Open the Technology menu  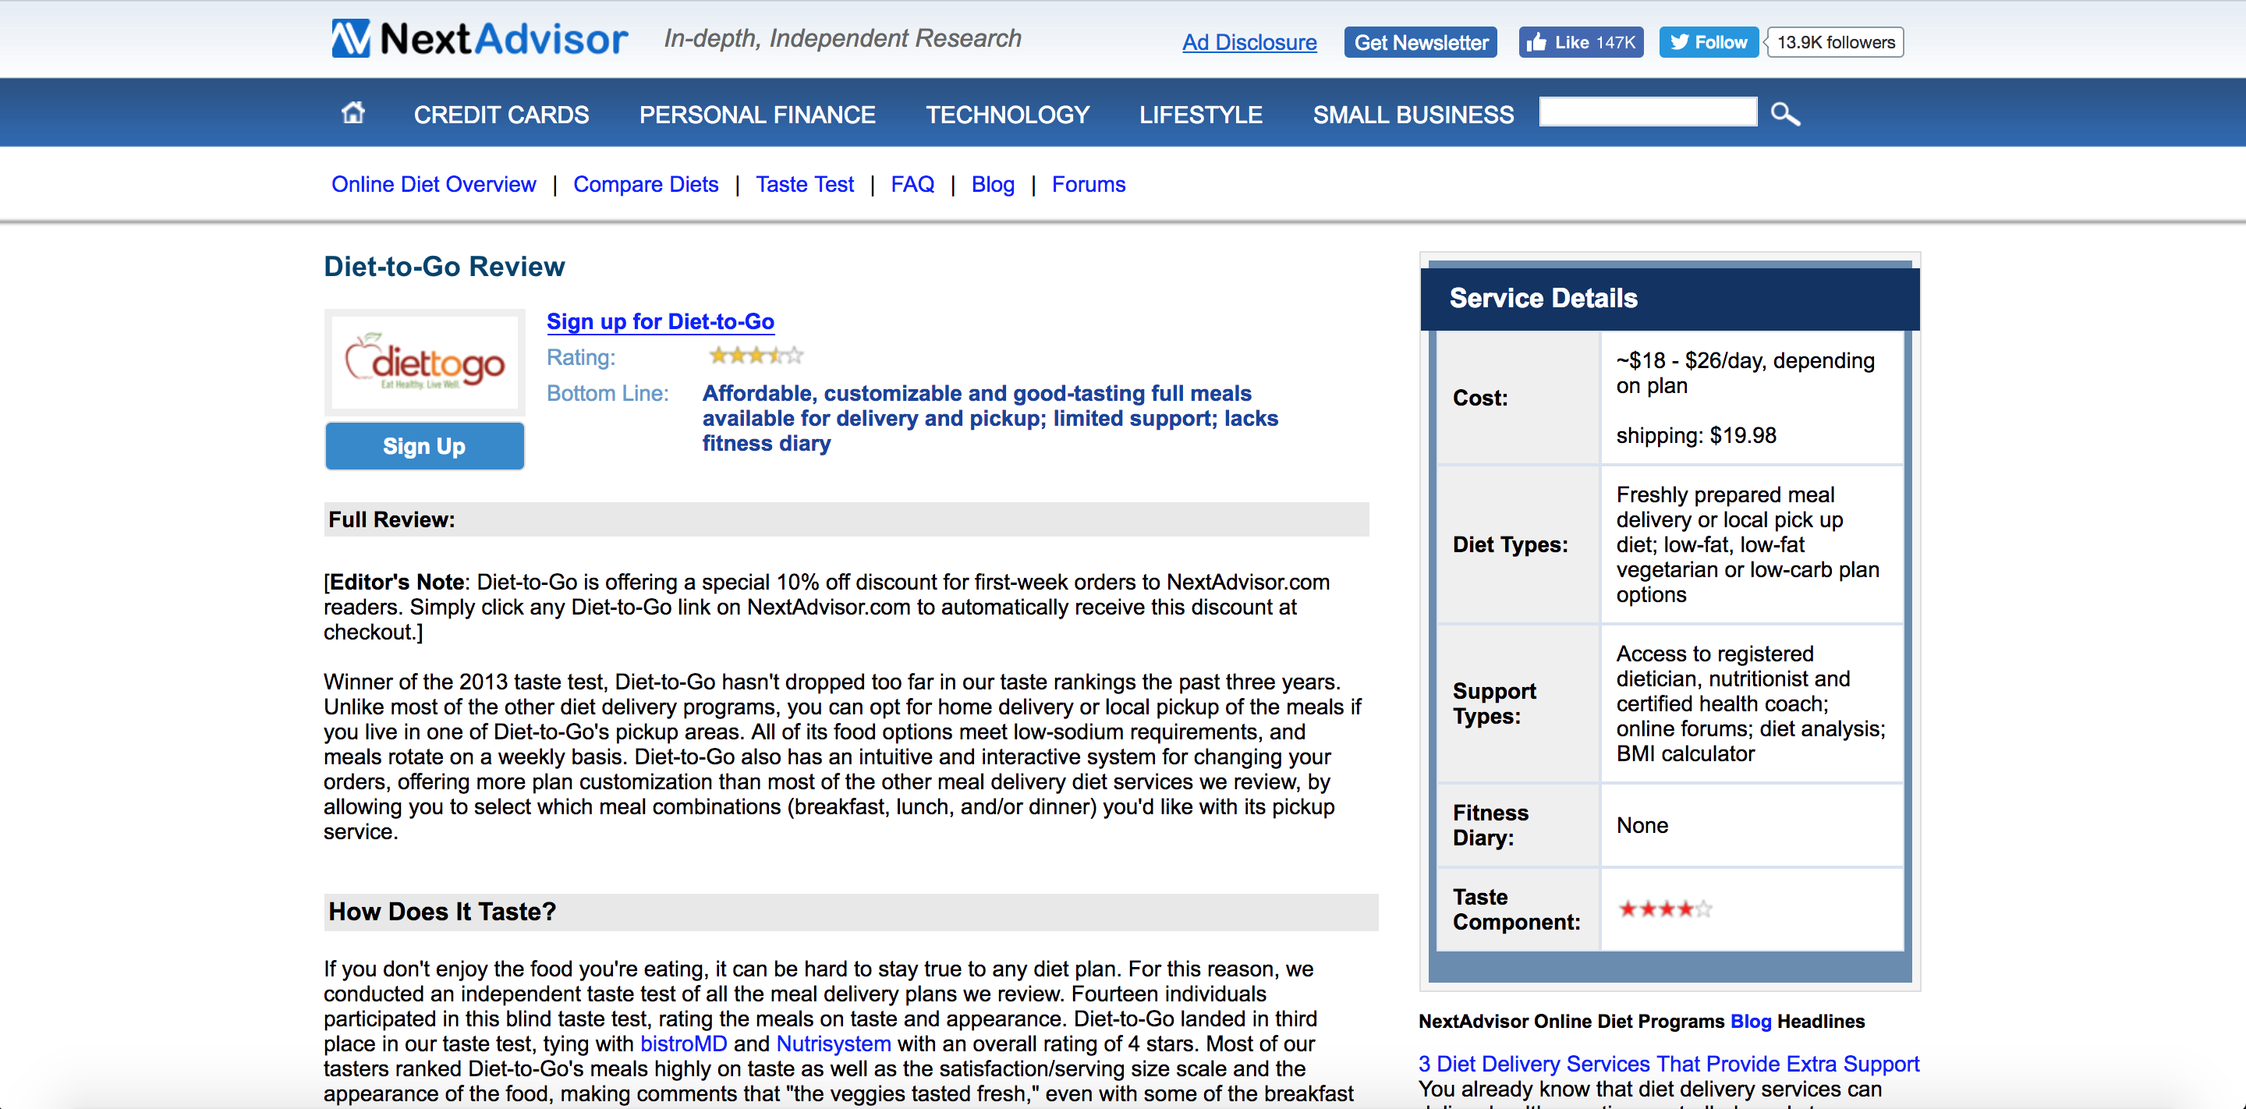[x=1007, y=114]
